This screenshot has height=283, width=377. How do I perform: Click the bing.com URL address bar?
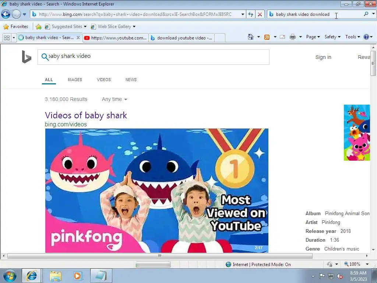[137, 14]
